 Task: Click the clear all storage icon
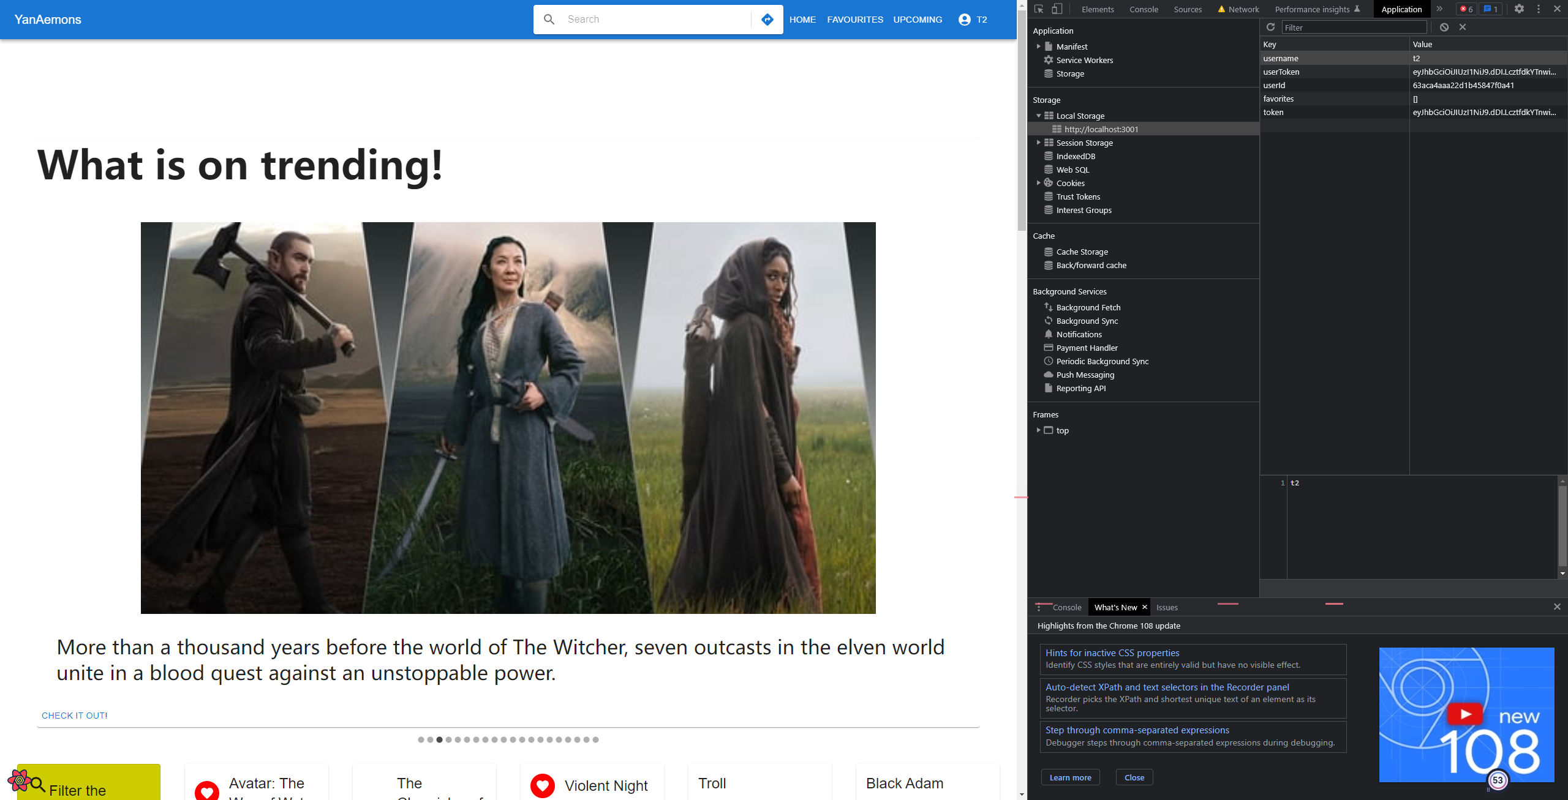click(x=1444, y=27)
